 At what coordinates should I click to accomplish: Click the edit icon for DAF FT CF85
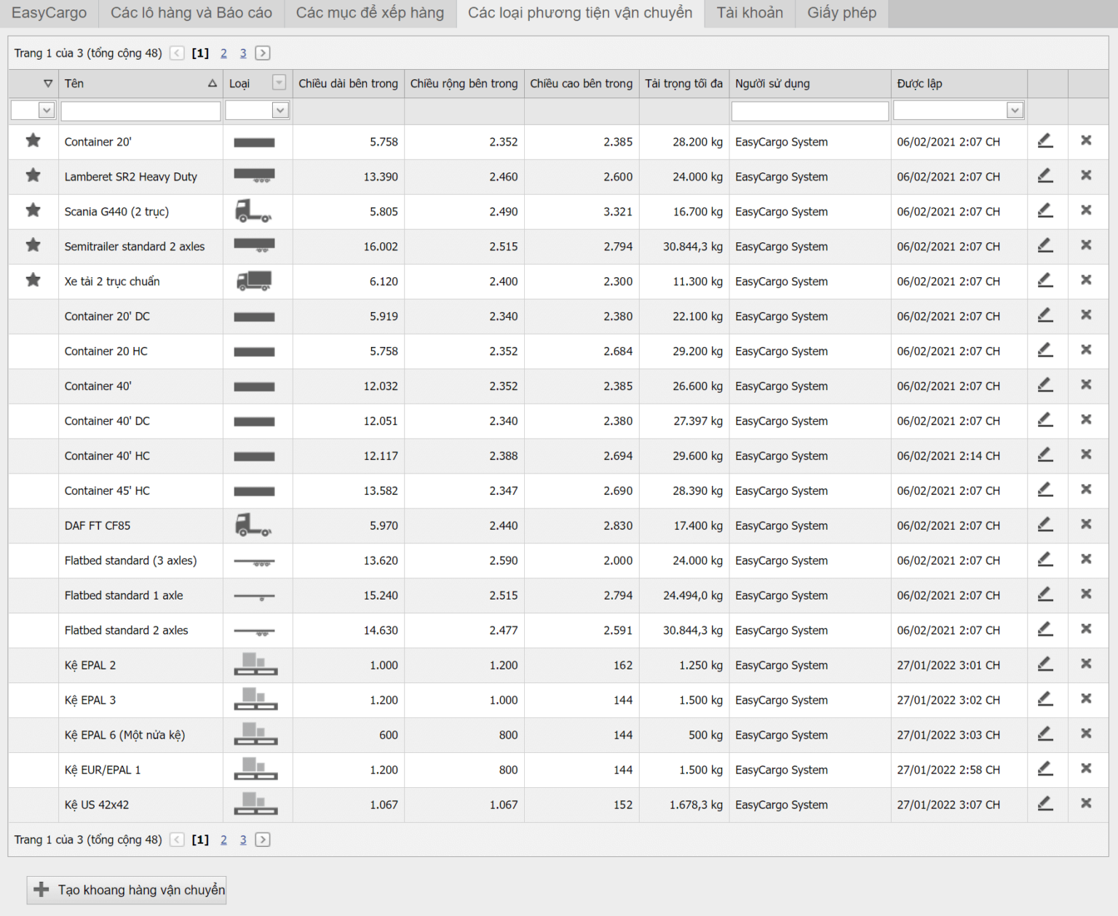pos(1045,525)
